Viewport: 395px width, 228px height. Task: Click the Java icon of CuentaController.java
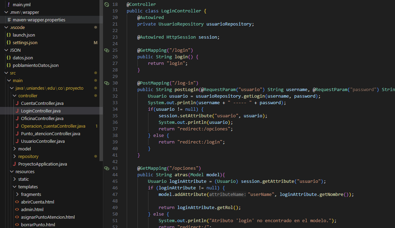point(17,103)
